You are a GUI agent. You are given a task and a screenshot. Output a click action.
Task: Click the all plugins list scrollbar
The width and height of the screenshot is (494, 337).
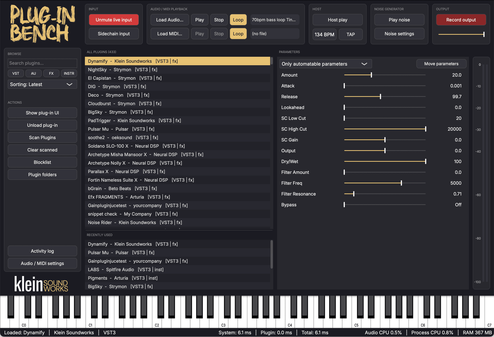[272, 61]
